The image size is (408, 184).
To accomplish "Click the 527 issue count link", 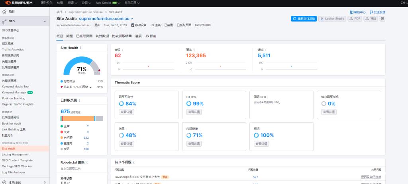I will (255, 177).
